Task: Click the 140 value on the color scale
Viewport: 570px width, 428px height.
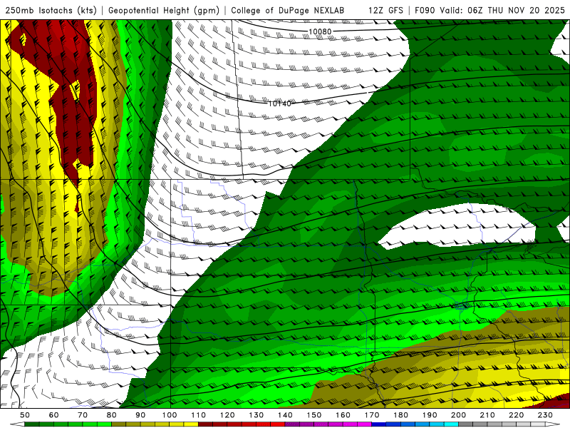Action: pos(285,415)
